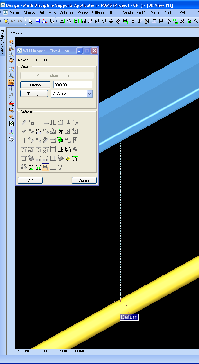Click the crosshair target icon in Options
Viewport: 199px width, 364px height.
(75, 149)
